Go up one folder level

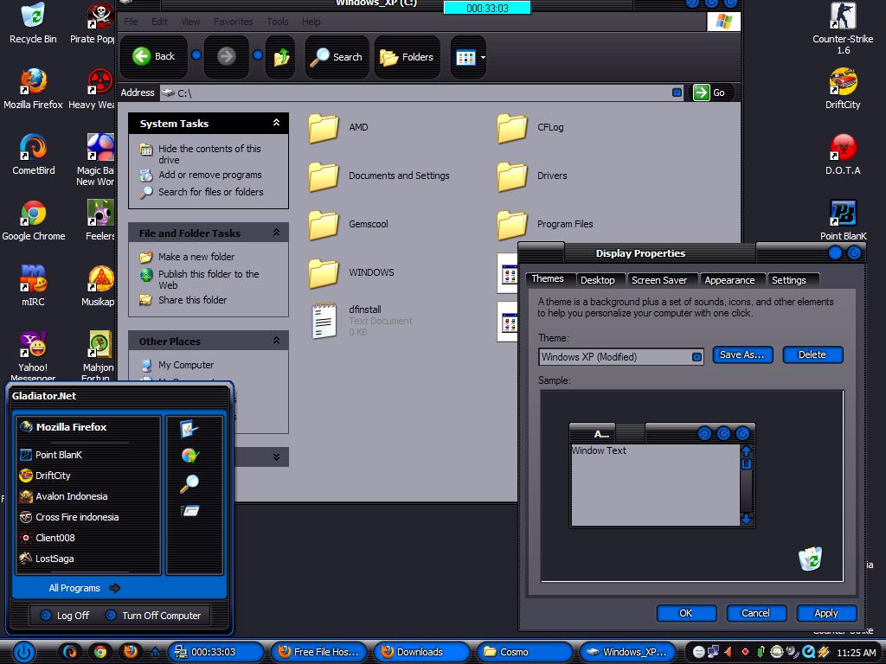(x=281, y=56)
